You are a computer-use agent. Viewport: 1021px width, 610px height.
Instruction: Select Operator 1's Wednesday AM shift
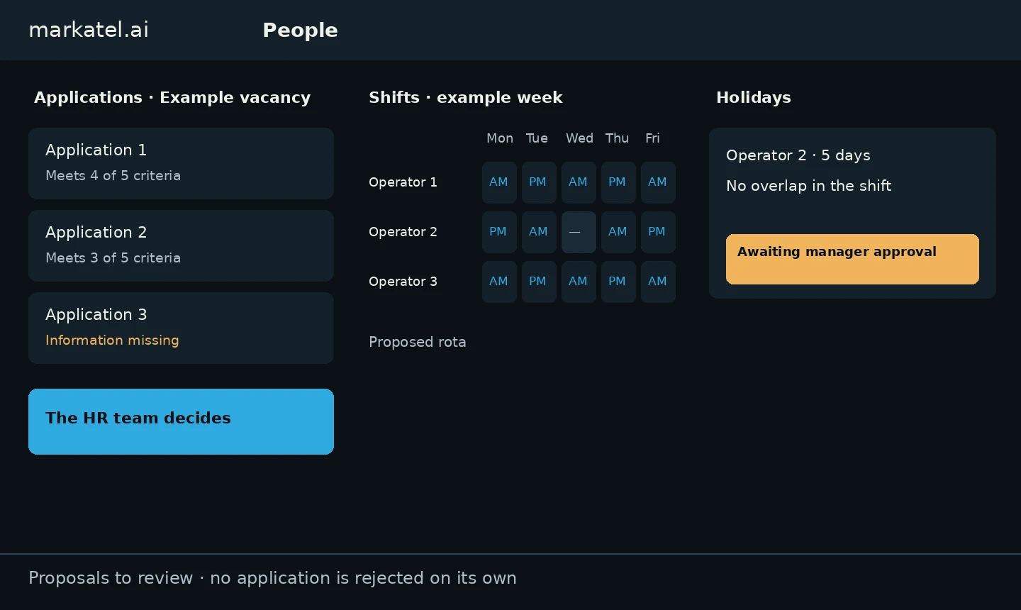(579, 182)
